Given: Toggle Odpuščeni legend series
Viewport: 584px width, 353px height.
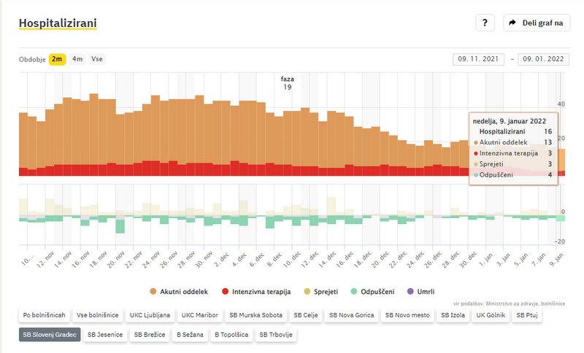Looking at the screenshot, I should [371, 292].
